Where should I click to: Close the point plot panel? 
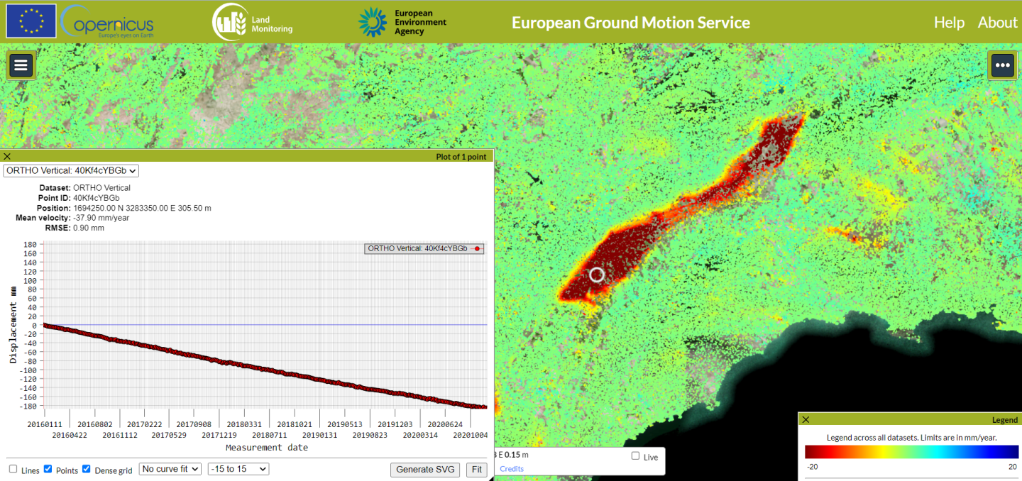point(7,156)
